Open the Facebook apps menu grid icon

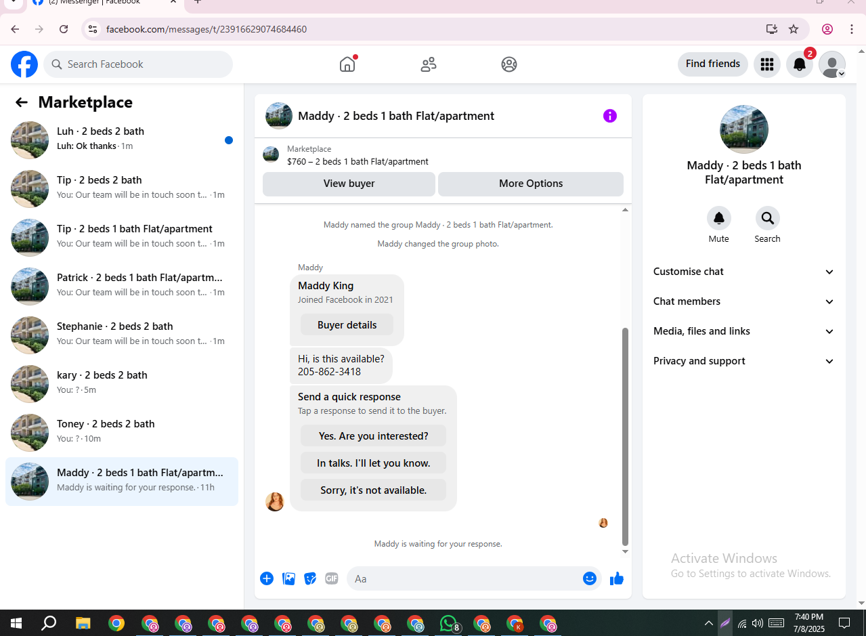click(767, 64)
